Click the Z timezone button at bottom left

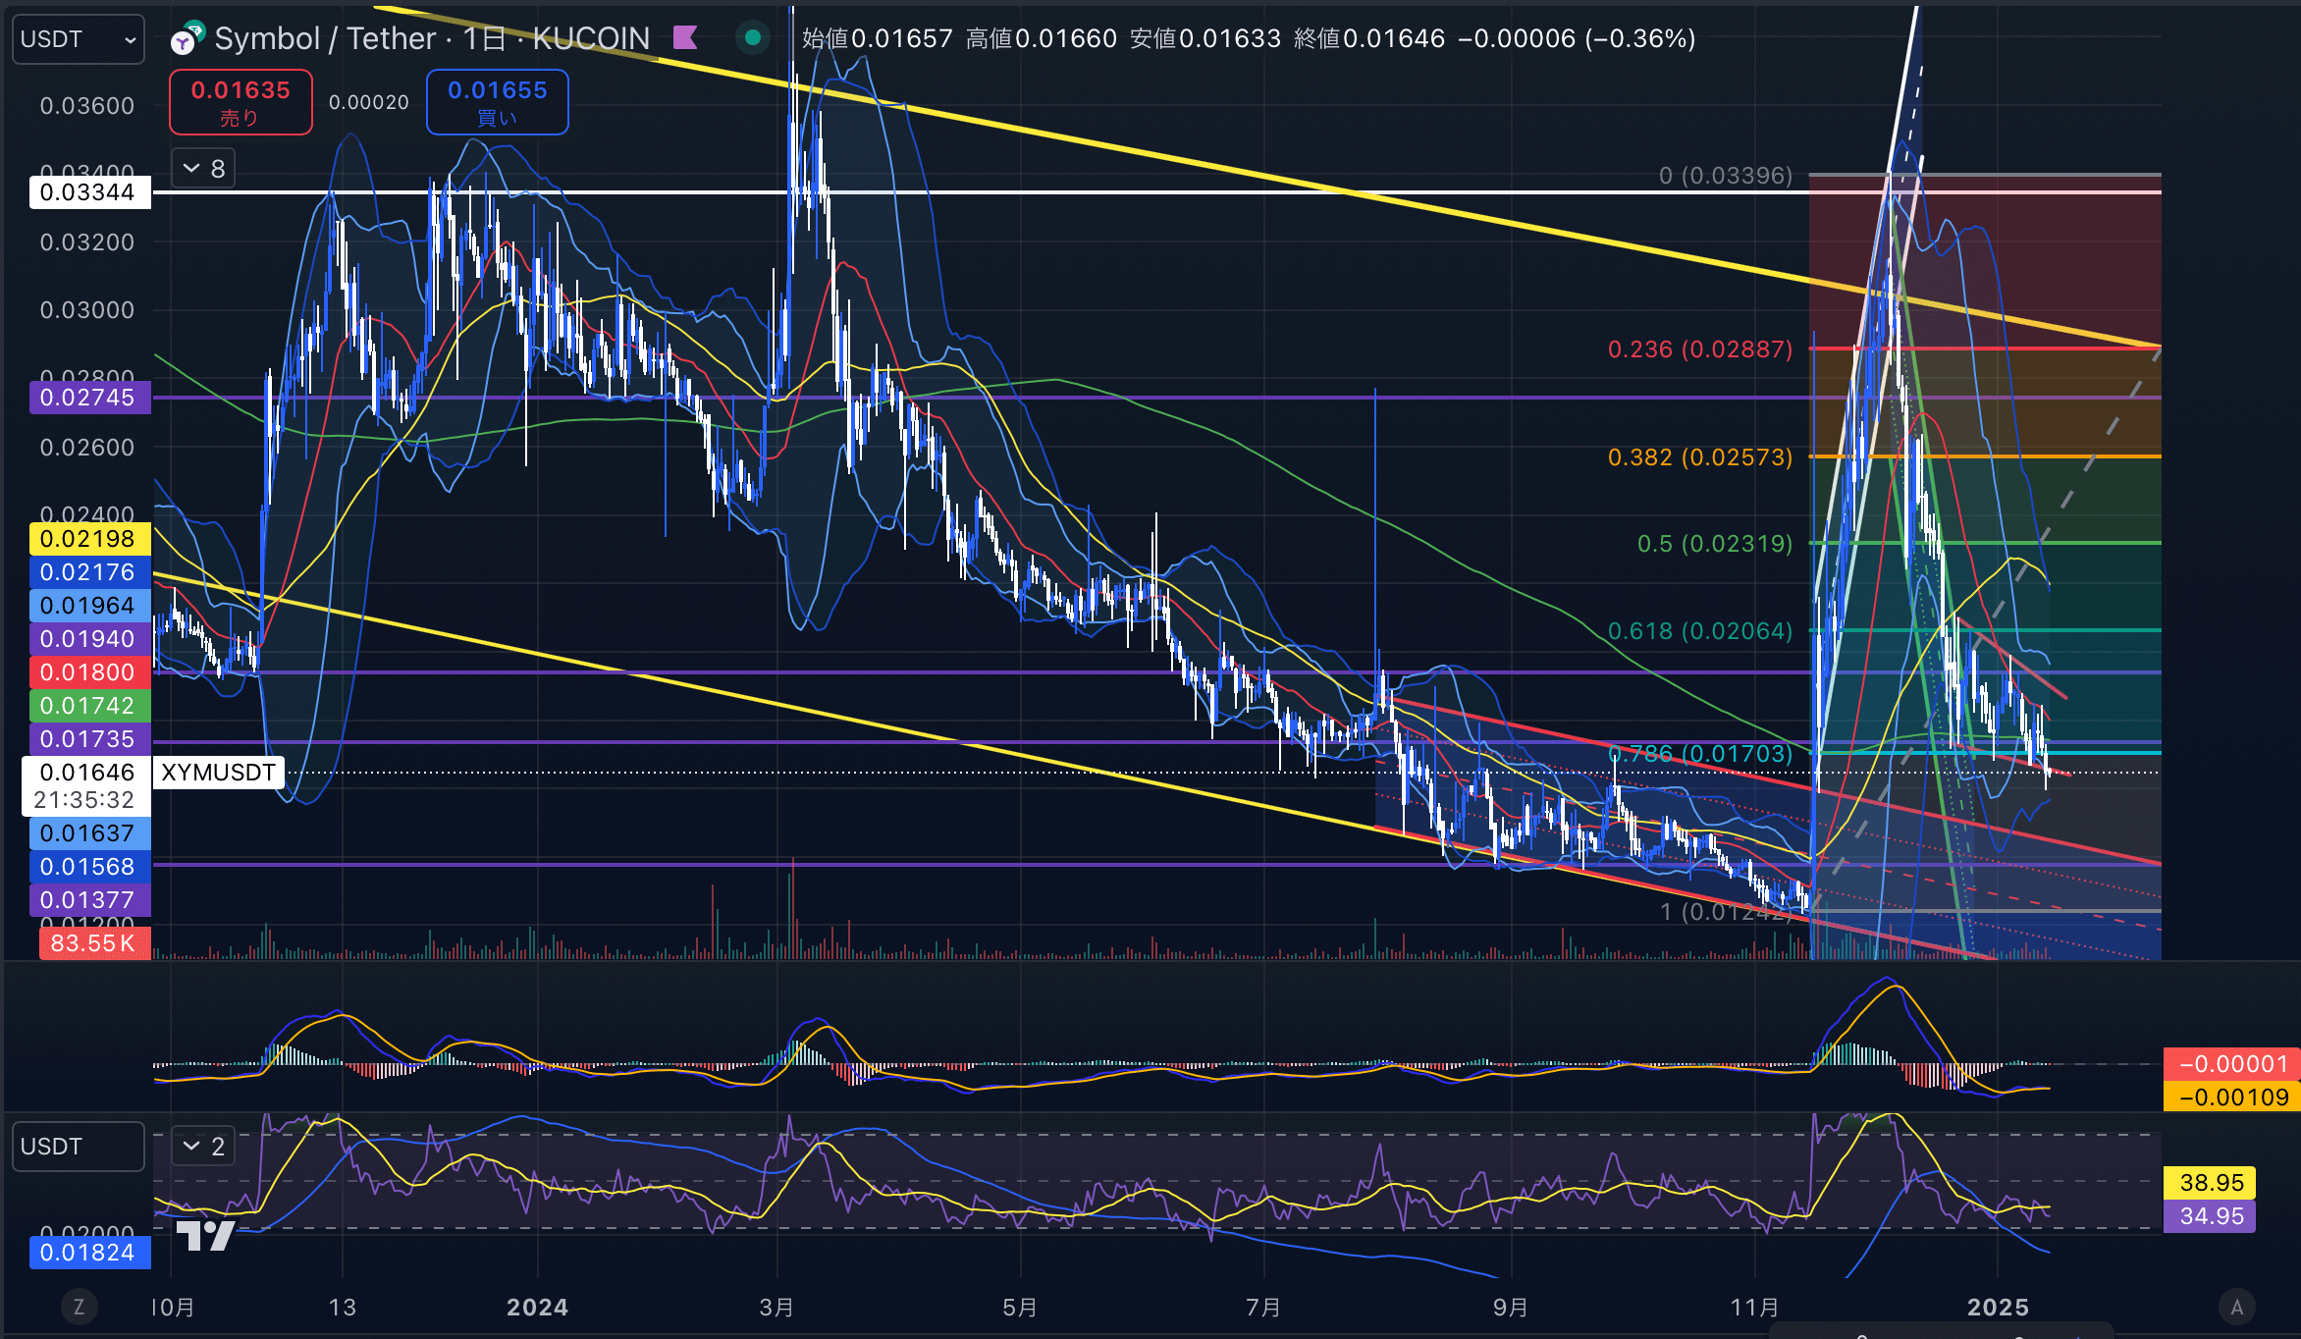coord(79,1307)
